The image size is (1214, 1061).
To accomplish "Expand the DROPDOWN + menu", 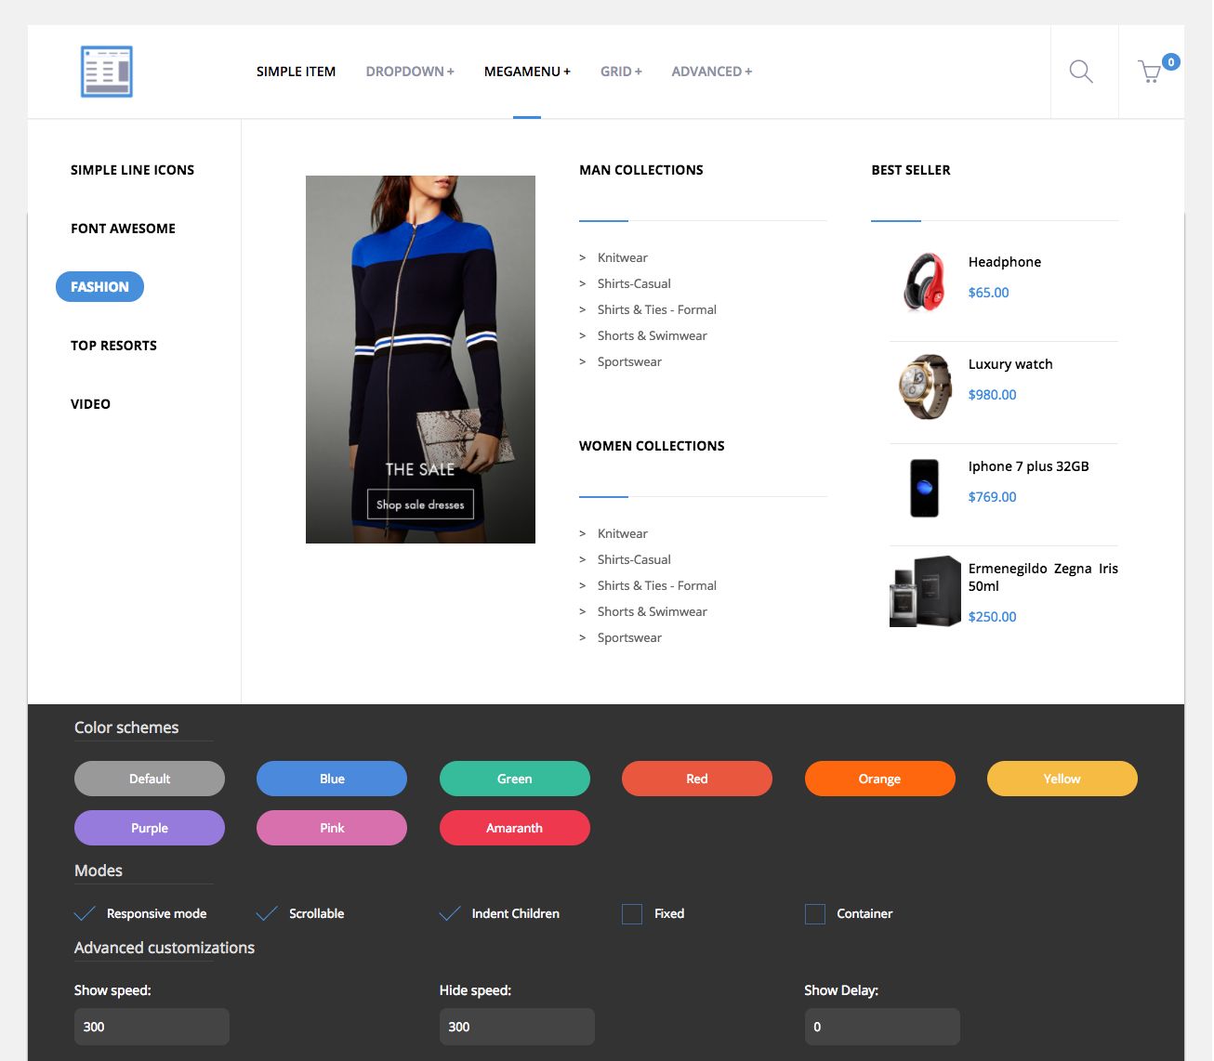I will (x=410, y=72).
